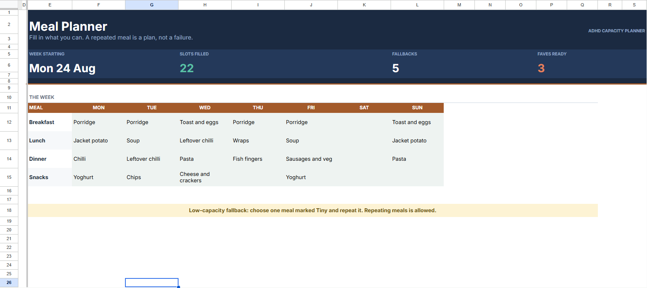647x288 pixels.
Task: Click the ADHD CAPACITY PLANNER label
Action: [616, 31]
